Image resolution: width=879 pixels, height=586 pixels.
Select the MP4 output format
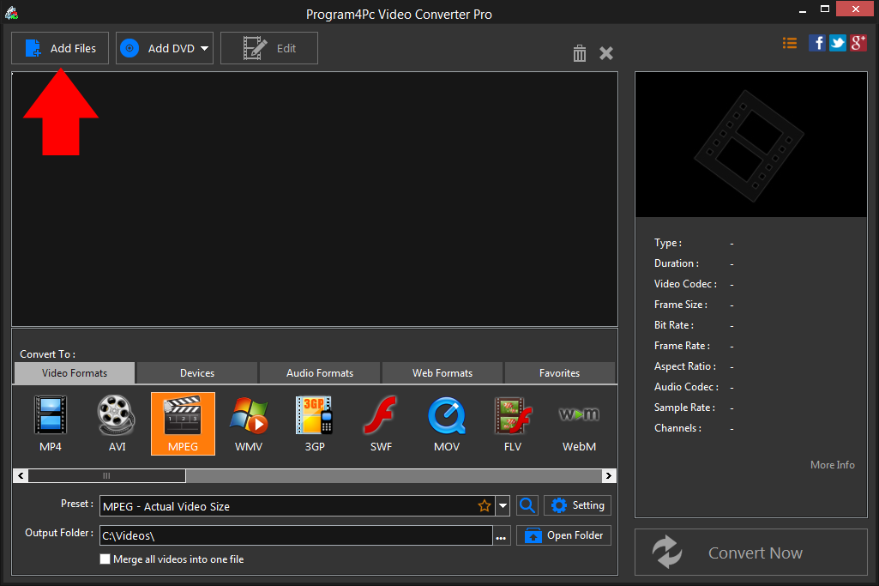(50, 423)
